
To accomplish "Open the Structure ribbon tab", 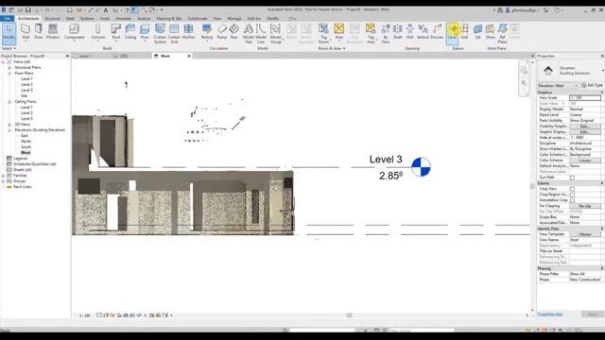I will pos(52,19).
